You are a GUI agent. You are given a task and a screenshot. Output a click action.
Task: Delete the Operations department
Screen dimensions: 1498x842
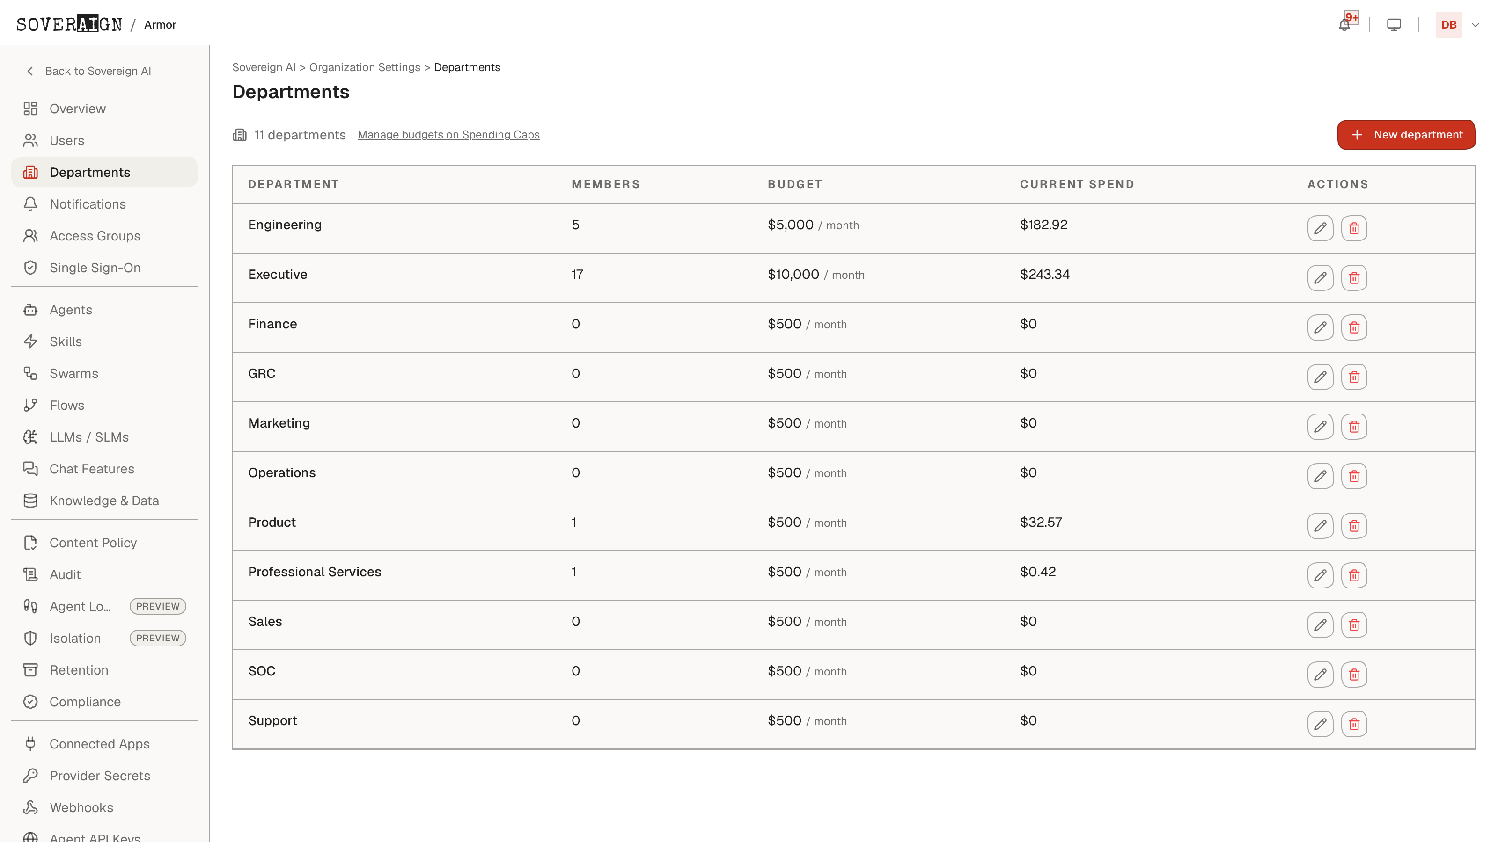1354,476
